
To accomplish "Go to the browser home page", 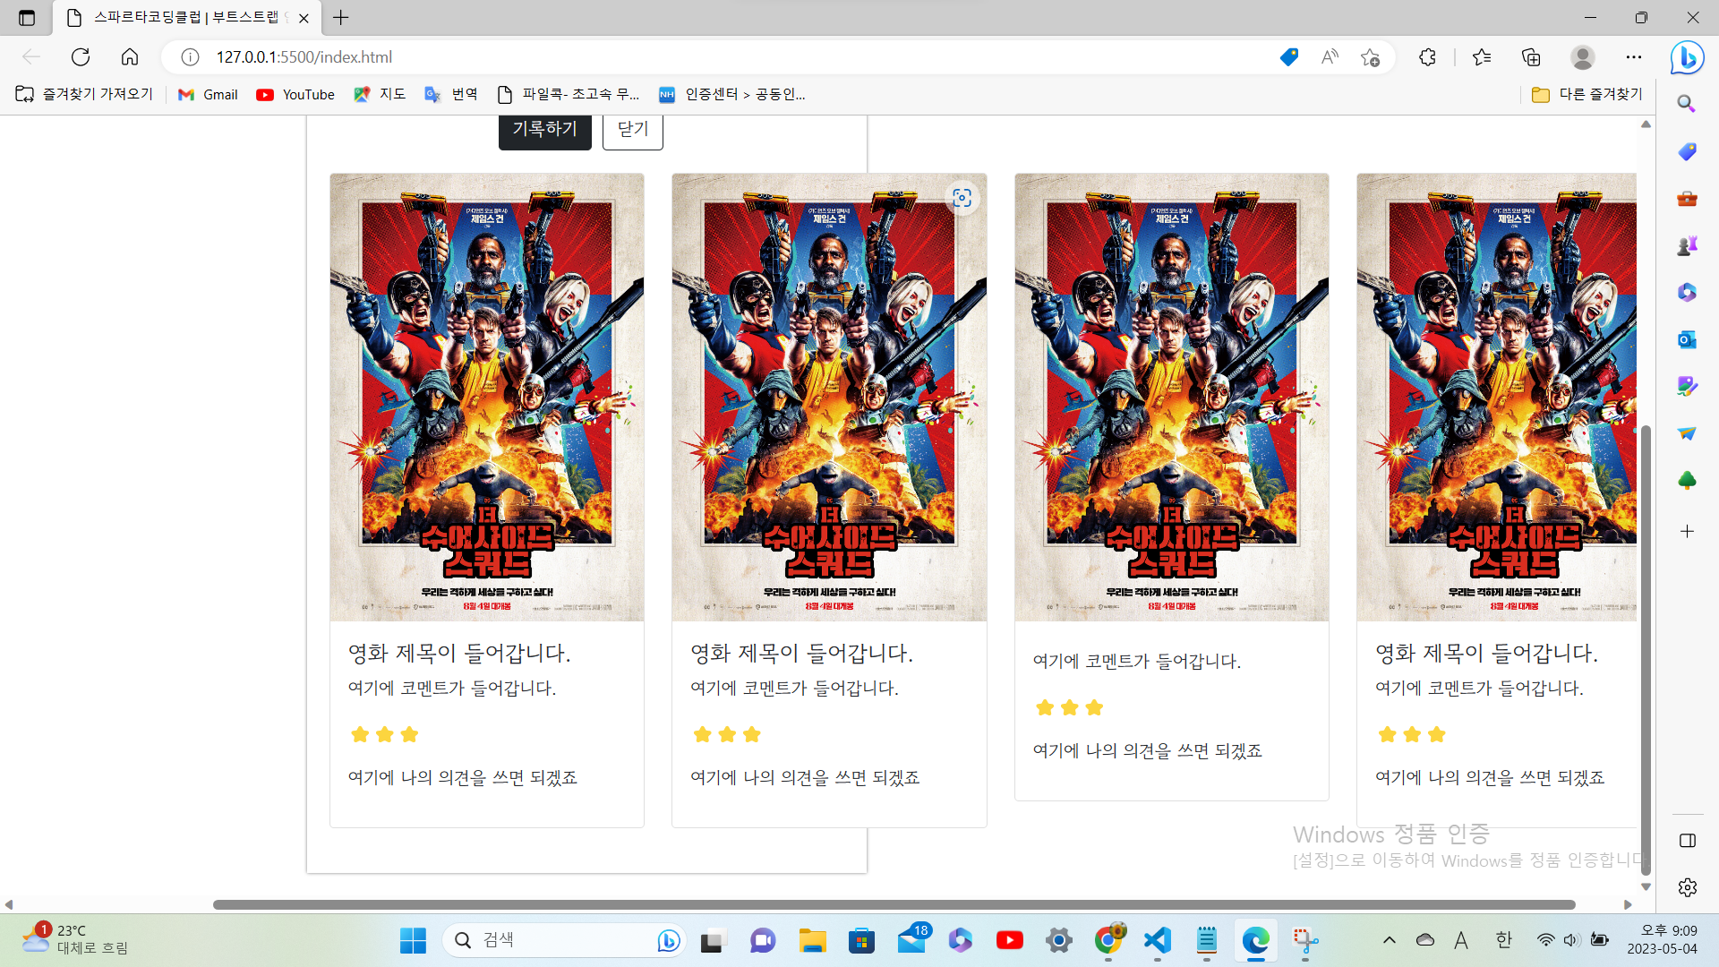I will [130, 57].
